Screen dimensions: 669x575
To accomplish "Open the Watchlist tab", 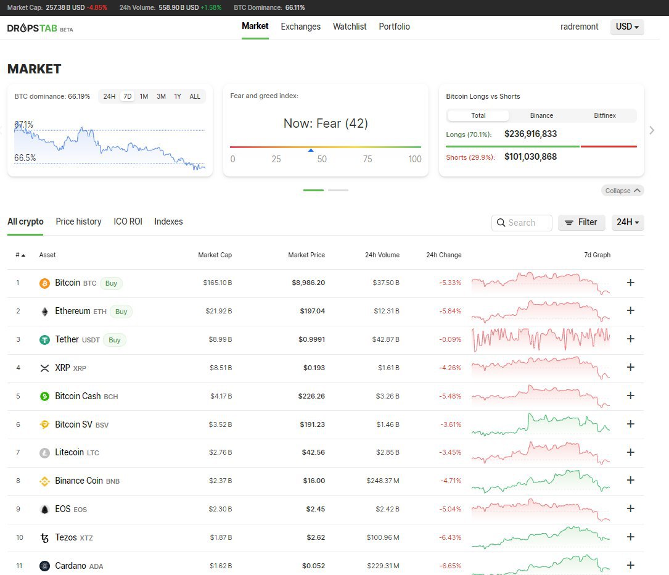I will click(350, 27).
